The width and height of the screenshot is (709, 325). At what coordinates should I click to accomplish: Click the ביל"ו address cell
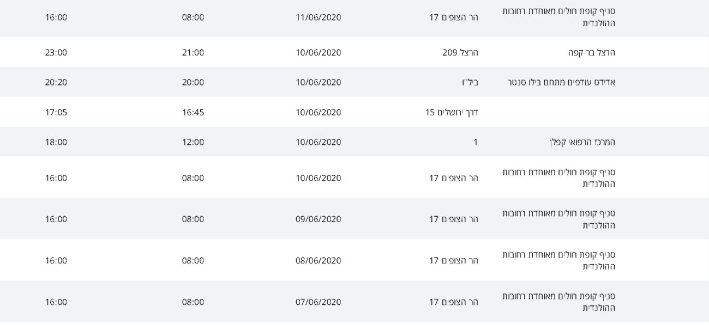coord(470,82)
